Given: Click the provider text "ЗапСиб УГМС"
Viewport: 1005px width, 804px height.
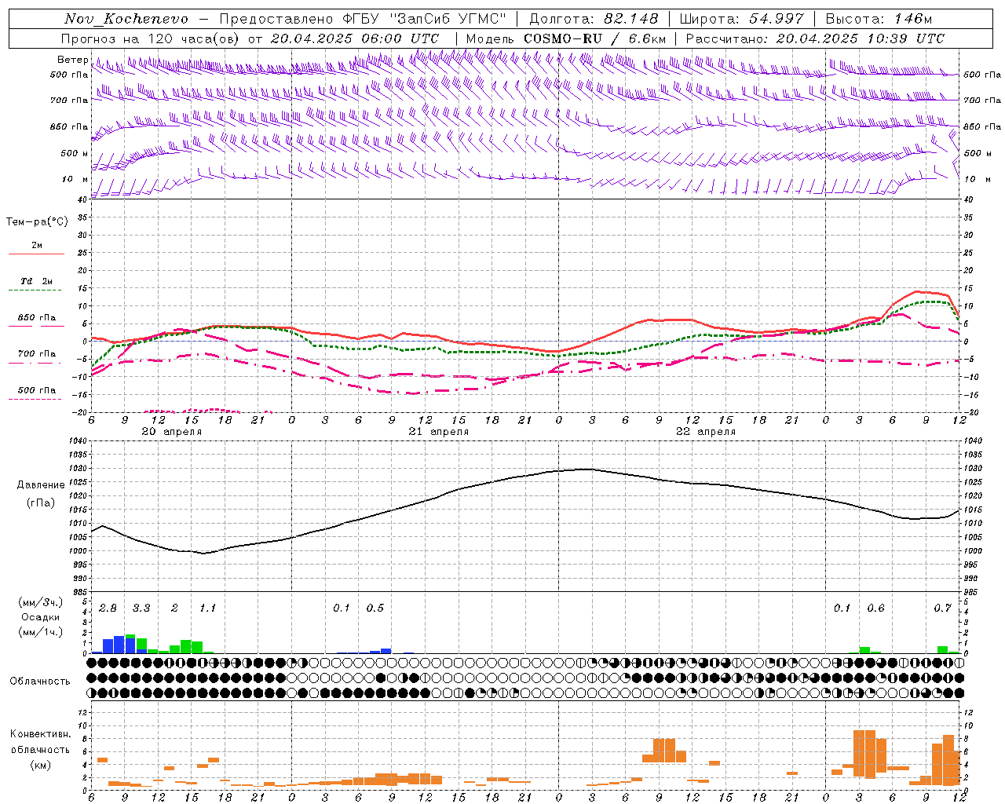Looking at the screenshot, I should (x=450, y=20).
